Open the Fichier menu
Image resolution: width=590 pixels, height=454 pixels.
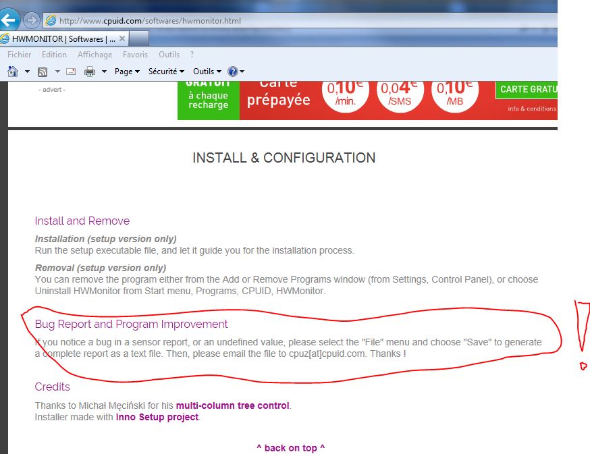click(x=20, y=55)
